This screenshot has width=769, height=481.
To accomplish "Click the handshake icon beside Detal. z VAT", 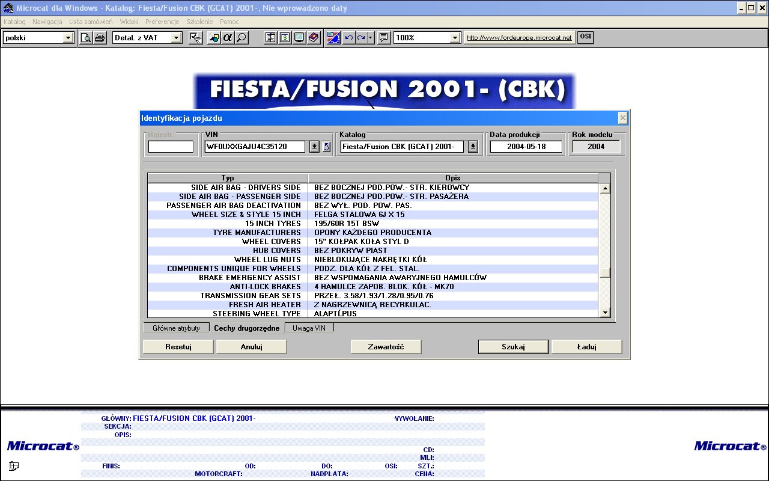I will click(x=195, y=38).
